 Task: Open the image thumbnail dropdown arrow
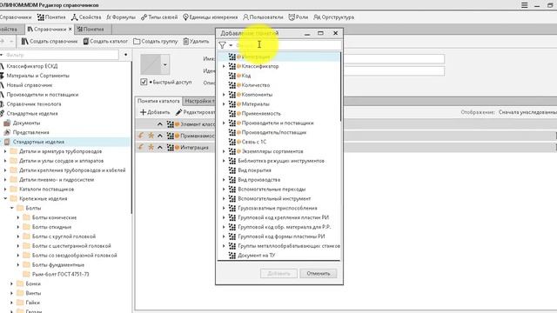click(164, 64)
